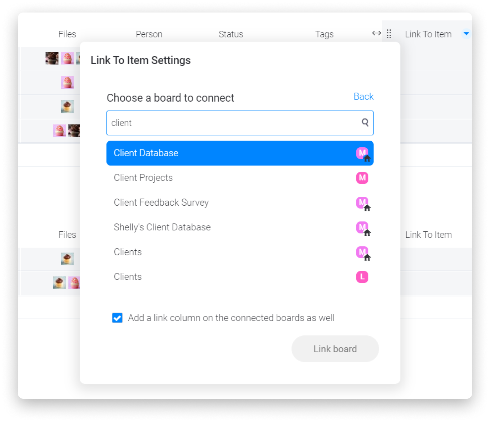
Task: Click the column drag handle dots
Action: tap(389, 34)
